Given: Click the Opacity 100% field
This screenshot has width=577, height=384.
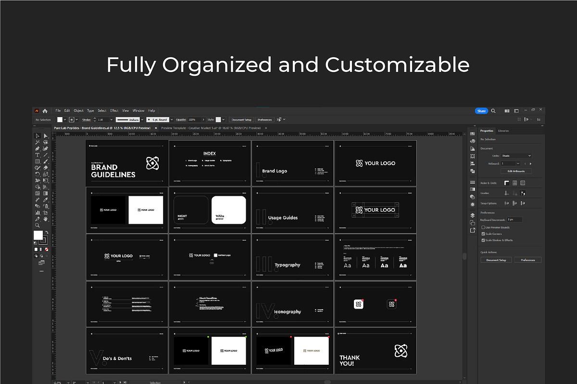Looking at the screenshot, I should tap(194, 120).
